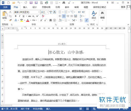This screenshot has width=131, height=111.
Task: Click the page count in status bar
Action: click(x=9, y=109)
